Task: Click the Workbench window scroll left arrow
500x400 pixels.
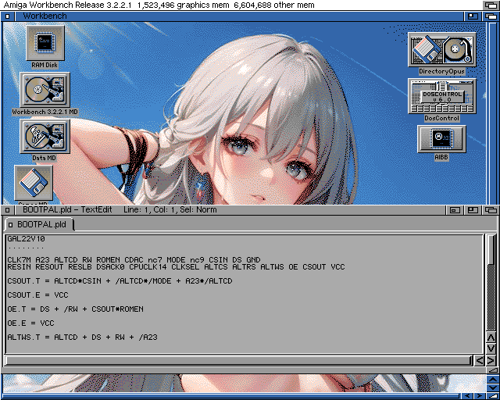Action: (468, 396)
